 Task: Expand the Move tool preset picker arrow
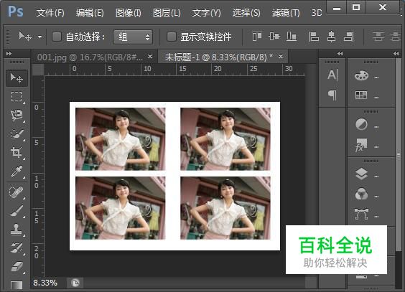(x=39, y=37)
